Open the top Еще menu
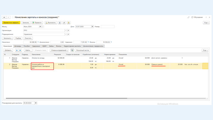This screenshot has width=213, height=120. (206, 23)
